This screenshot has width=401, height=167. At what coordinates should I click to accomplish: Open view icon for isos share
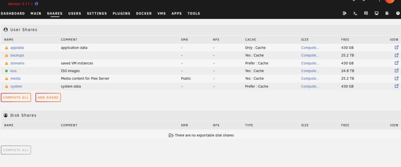point(397,71)
